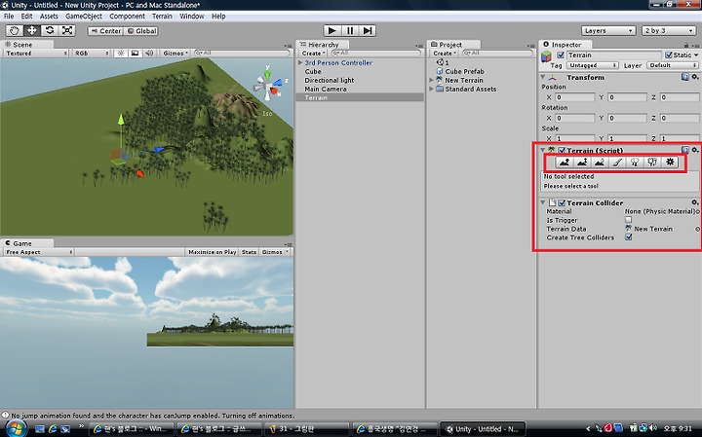Click the Terrain name input field
This screenshot has height=437, width=702.
[614, 55]
